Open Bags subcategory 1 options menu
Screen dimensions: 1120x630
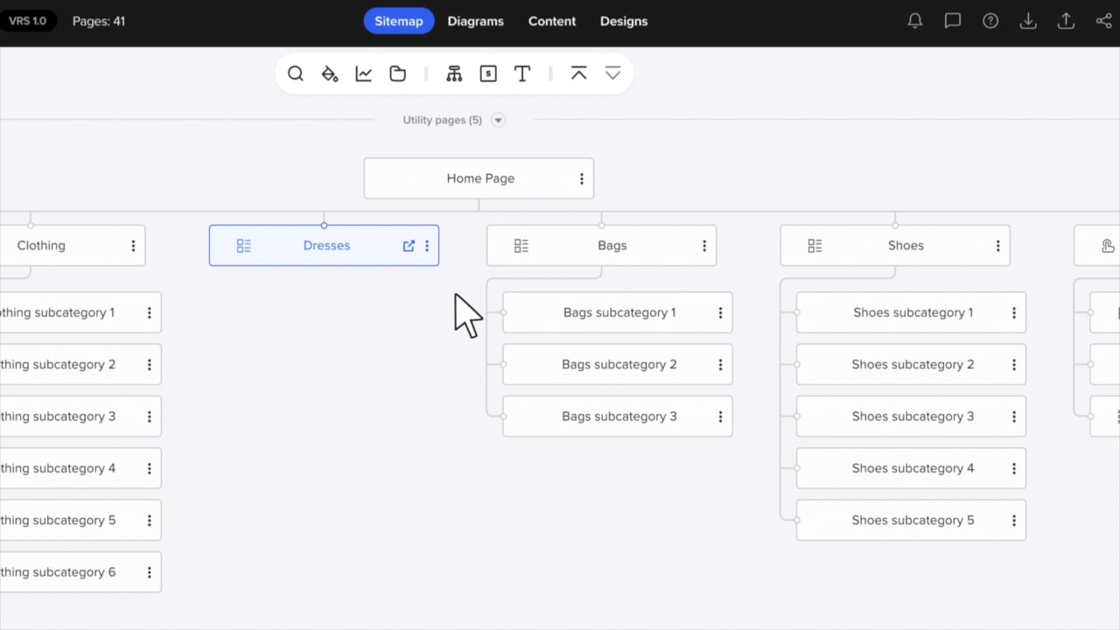tap(720, 312)
